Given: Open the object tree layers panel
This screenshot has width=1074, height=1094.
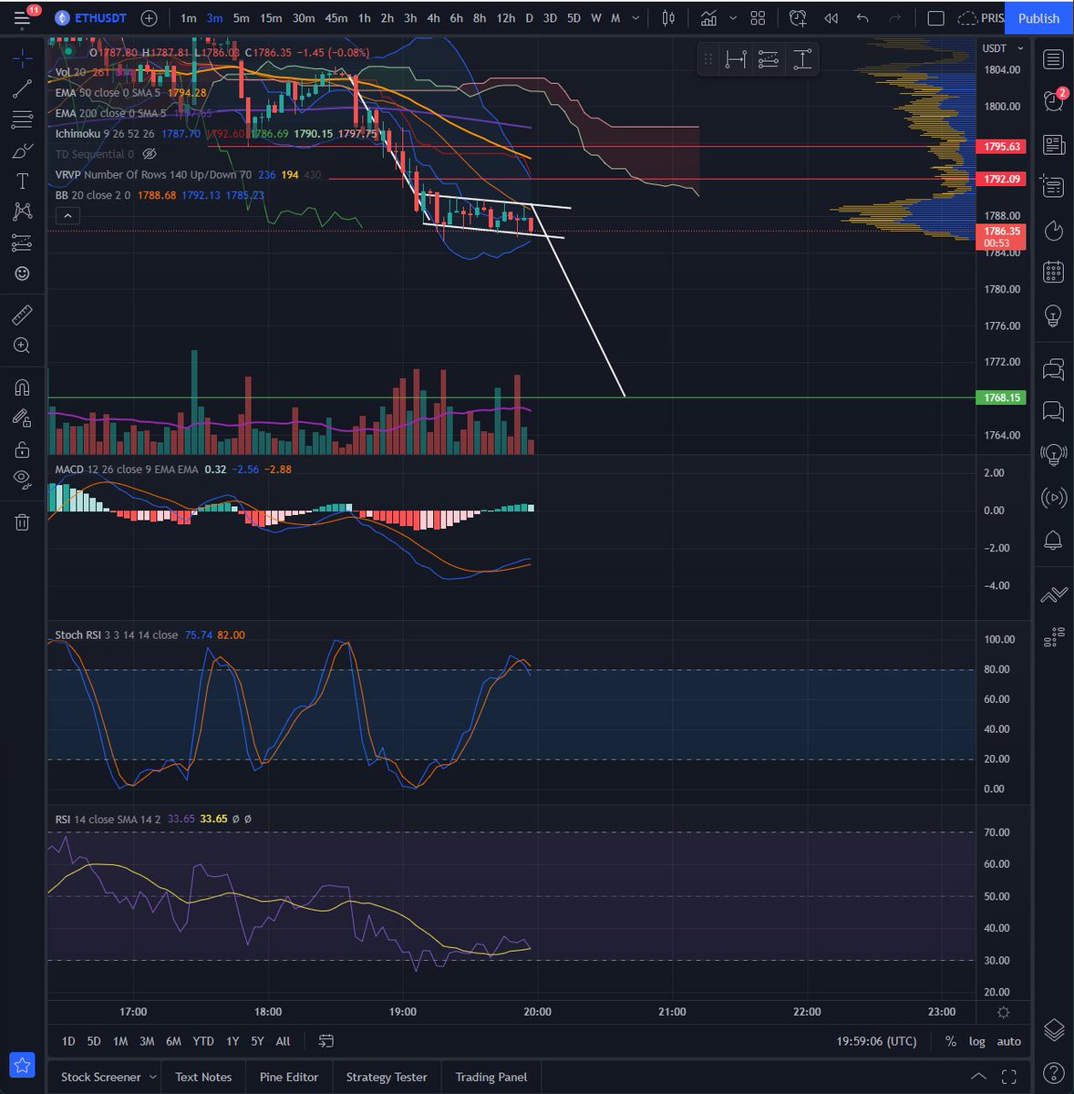Looking at the screenshot, I should click(x=1053, y=1029).
